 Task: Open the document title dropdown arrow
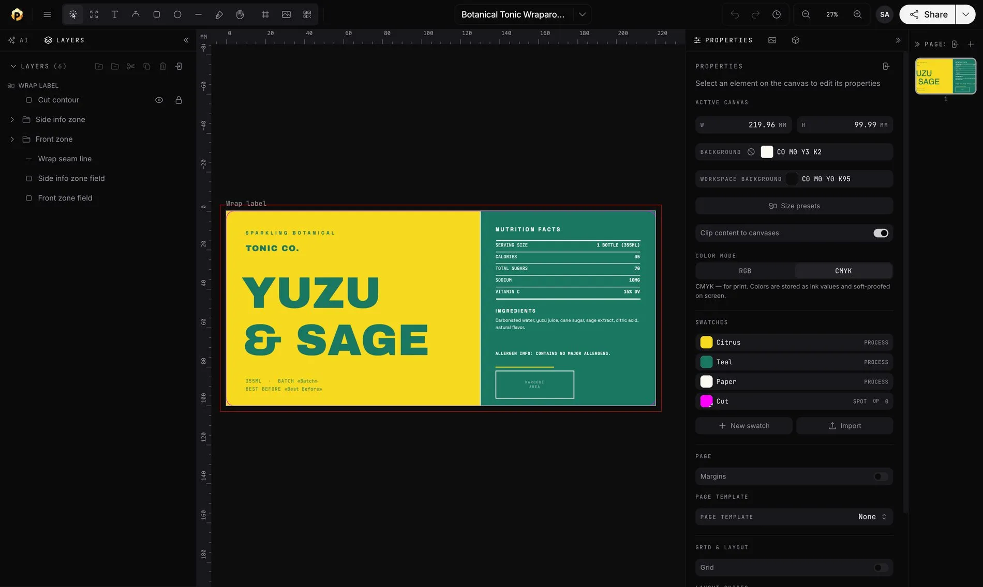click(x=582, y=14)
